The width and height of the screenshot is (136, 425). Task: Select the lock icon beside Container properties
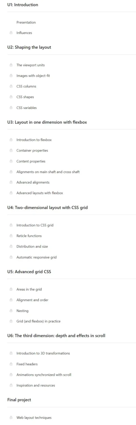(11, 151)
